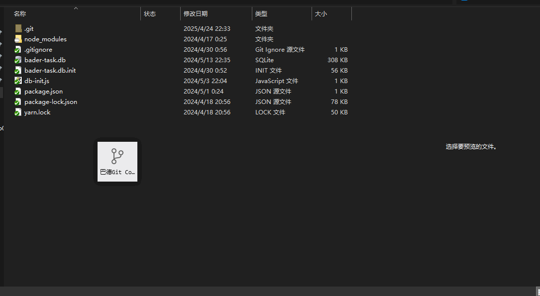
Task: Select the bader-task.db file name
Action: pos(45,60)
